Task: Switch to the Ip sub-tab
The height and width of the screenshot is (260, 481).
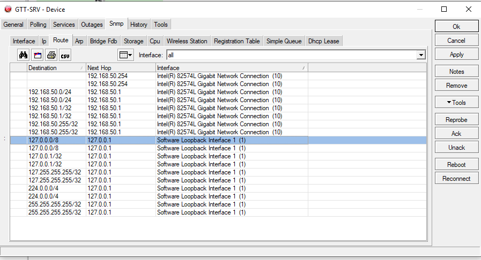Action: click(44, 41)
